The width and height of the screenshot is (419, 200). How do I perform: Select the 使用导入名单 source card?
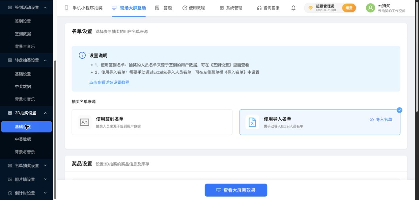(320, 122)
